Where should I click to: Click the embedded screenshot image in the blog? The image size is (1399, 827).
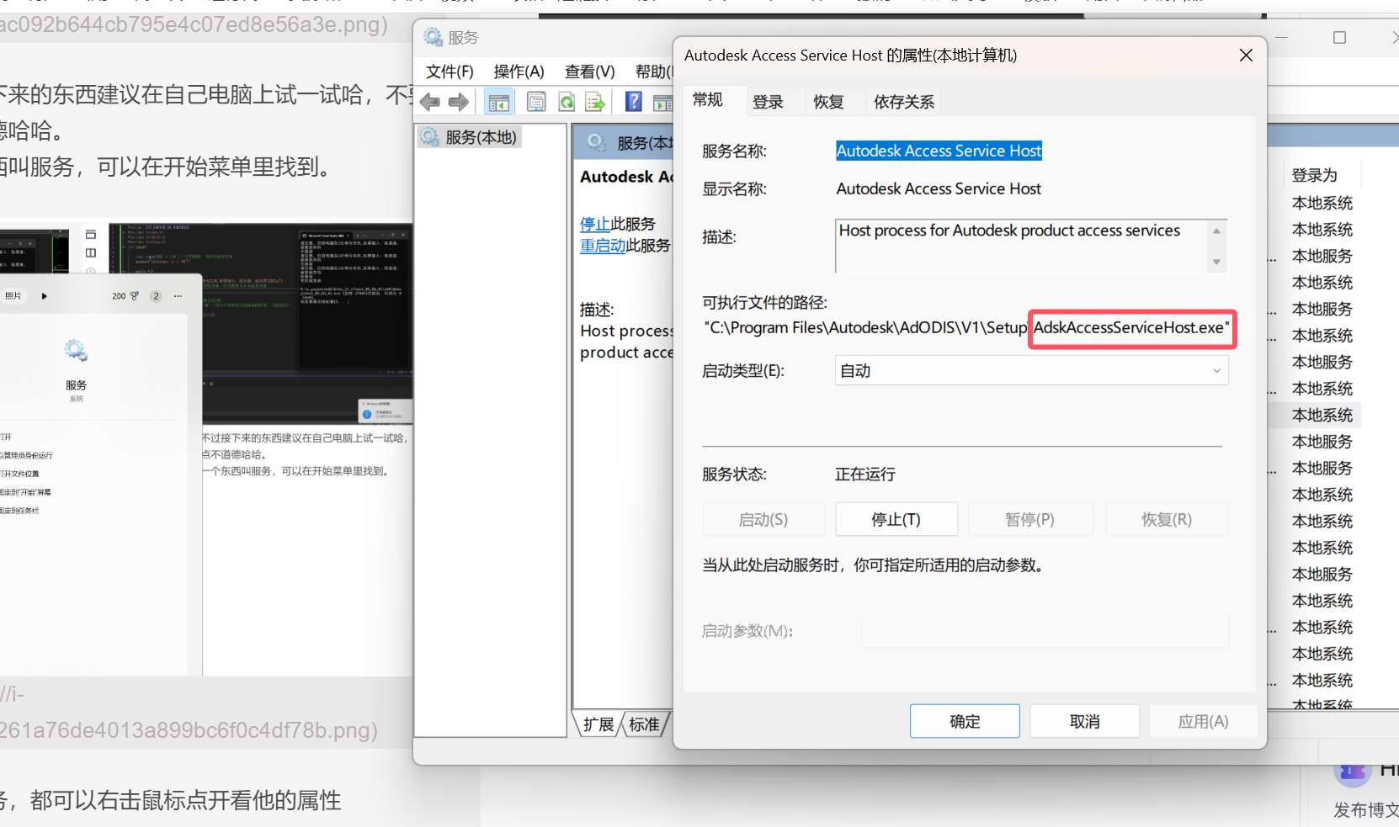[206, 449]
